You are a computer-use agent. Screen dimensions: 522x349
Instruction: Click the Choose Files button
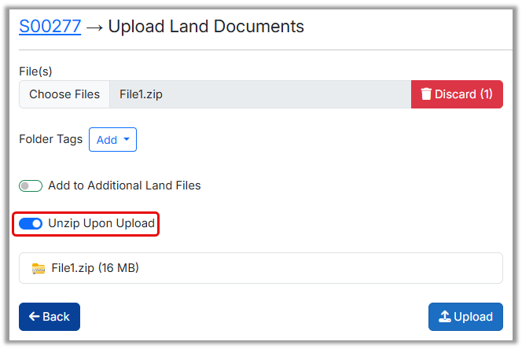[x=64, y=94]
